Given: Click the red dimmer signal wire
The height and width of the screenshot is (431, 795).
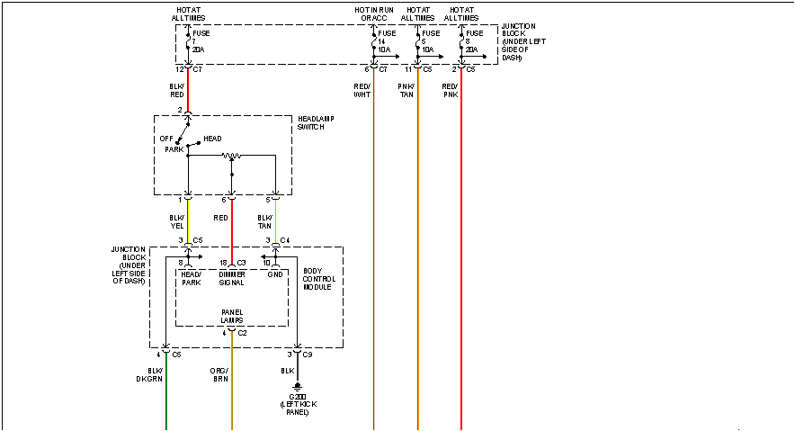Looking at the screenshot, I should [x=232, y=229].
